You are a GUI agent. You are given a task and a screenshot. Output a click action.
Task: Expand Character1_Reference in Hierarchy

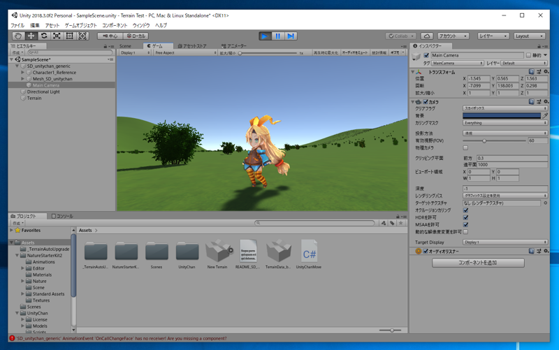23,73
